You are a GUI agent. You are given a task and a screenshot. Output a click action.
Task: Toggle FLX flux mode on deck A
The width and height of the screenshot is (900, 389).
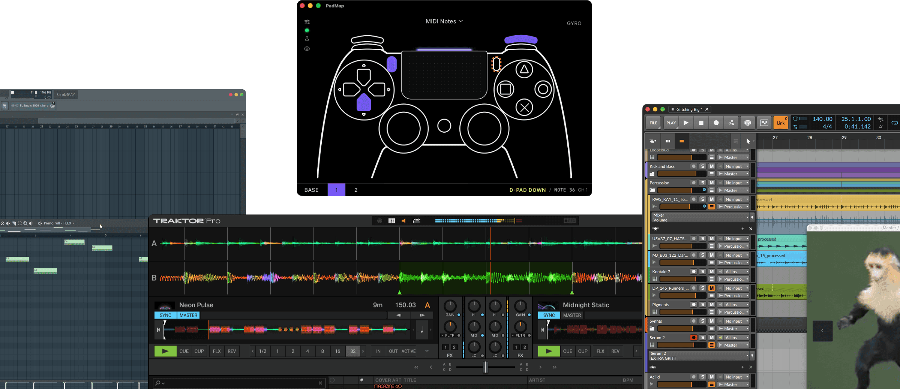(217, 351)
